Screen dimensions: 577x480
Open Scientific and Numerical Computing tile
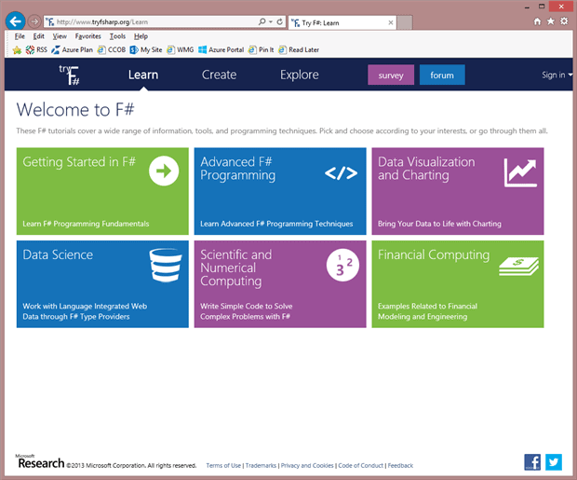(280, 284)
